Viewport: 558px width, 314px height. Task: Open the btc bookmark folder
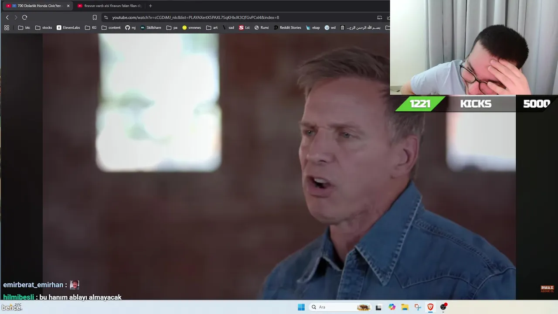[x=24, y=27]
